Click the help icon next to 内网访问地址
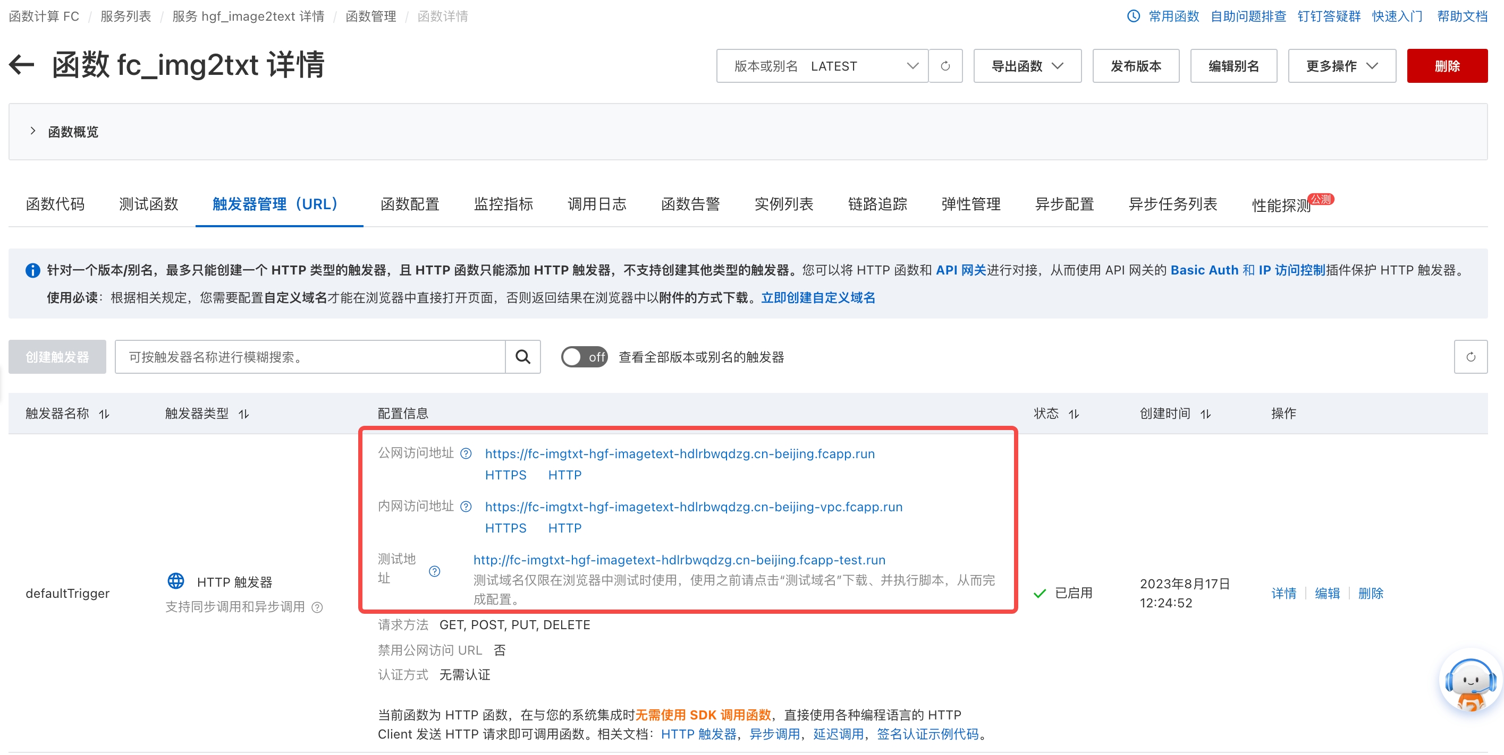This screenshot has width=1504, height=755. pyautogui.click(x=466, y=507)
